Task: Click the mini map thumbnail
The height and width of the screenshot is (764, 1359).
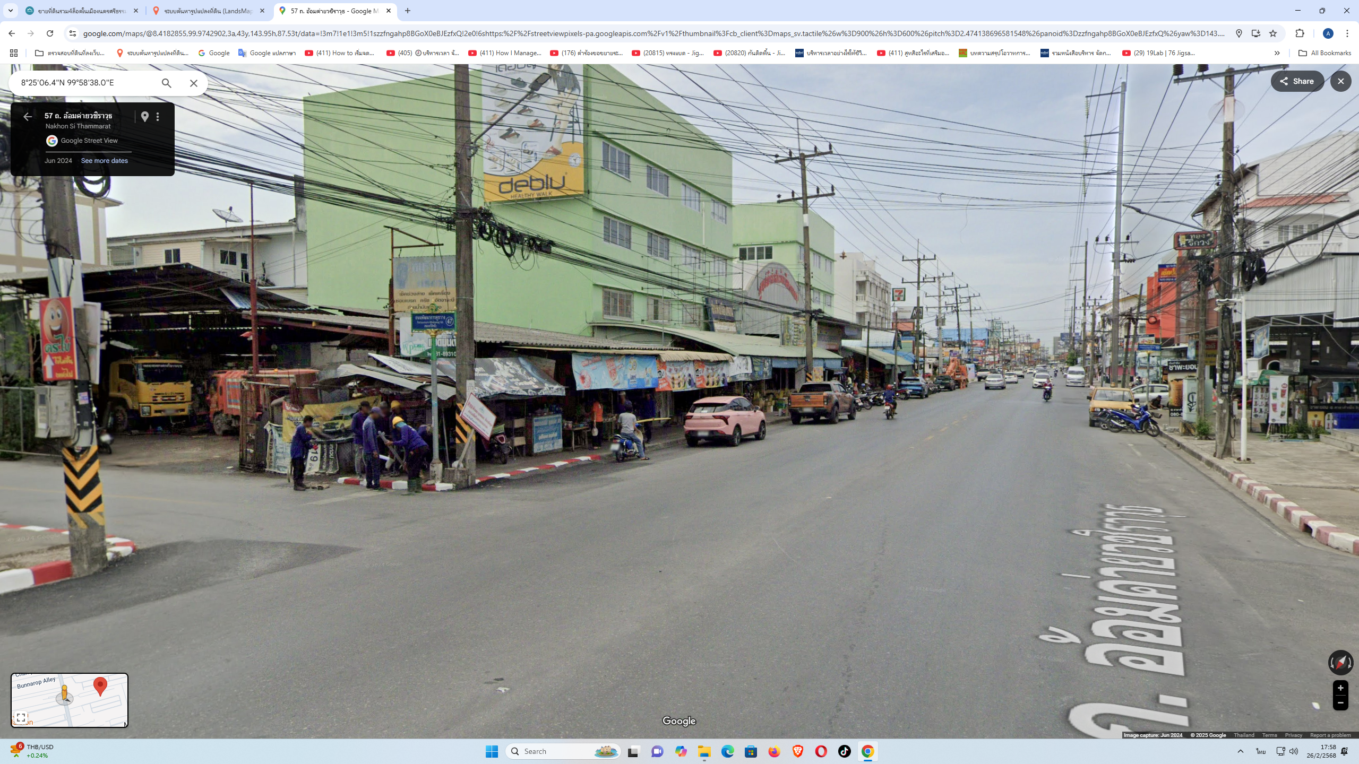Action: (x=70, y=700)
